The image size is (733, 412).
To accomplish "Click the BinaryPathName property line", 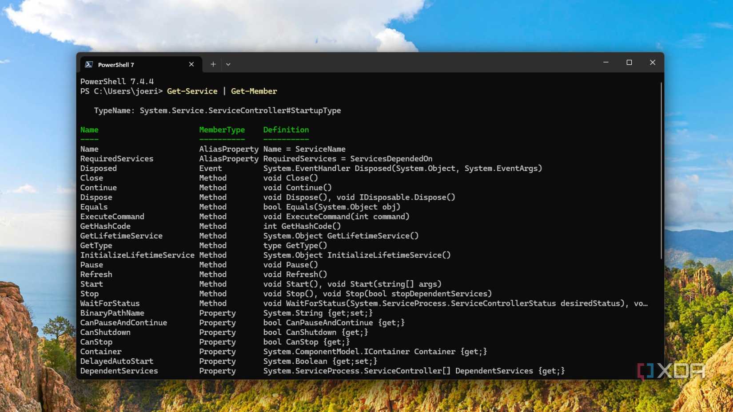I will pyautogui.click(x=112, y=313).
